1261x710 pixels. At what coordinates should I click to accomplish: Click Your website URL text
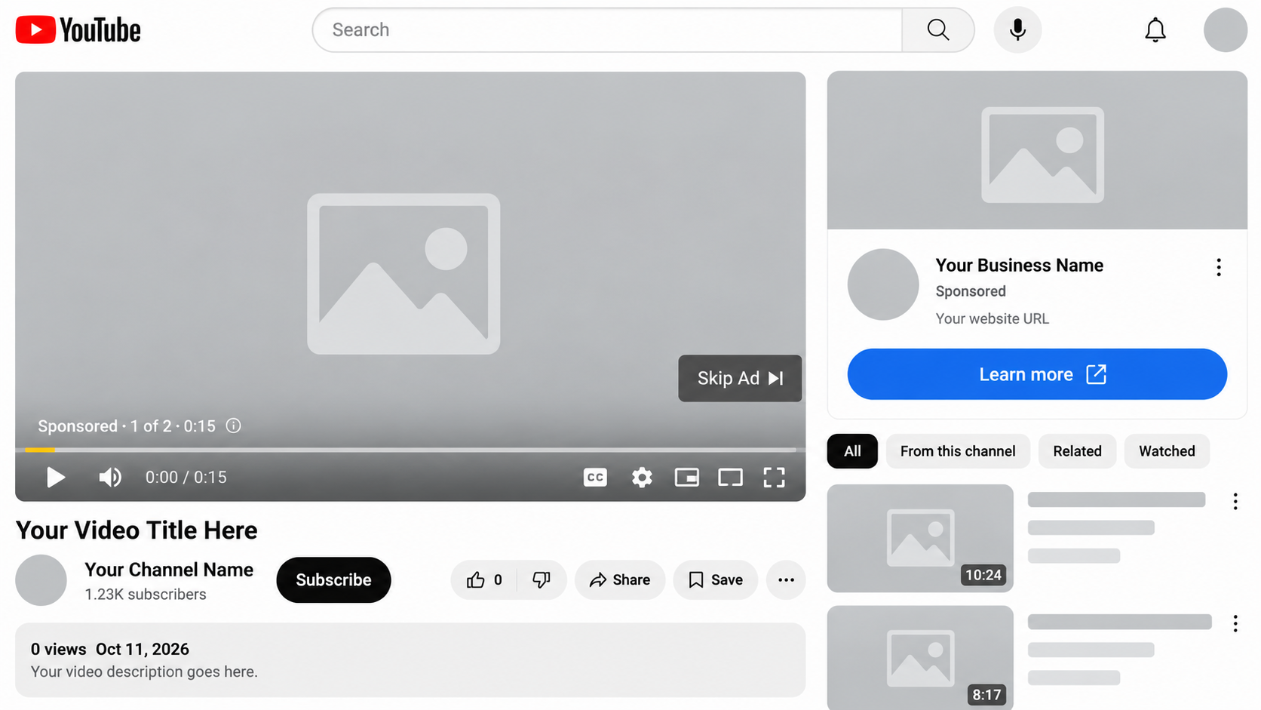(992, 318)
